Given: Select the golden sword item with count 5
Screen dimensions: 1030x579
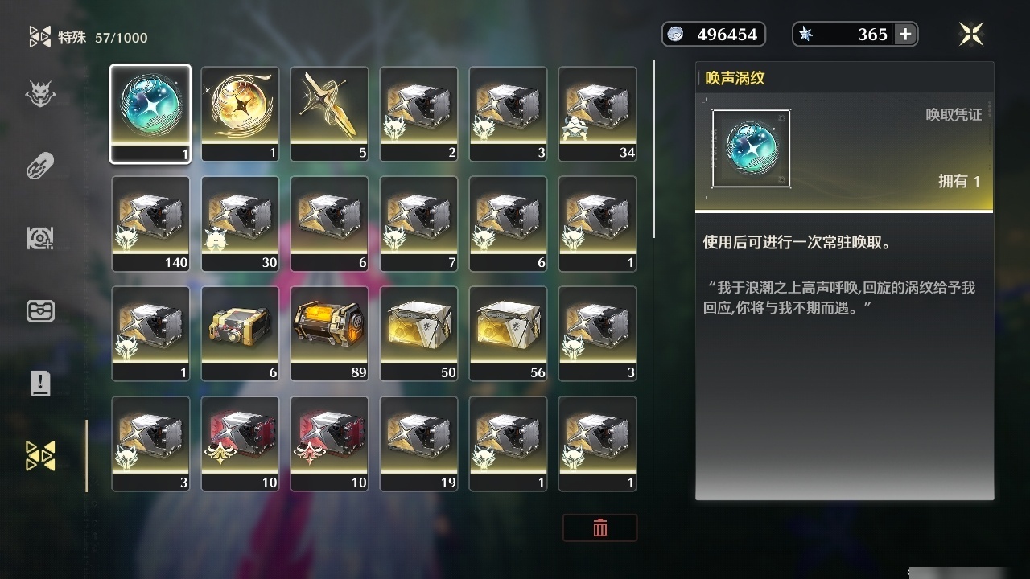Looking at the screenshot, I should (329, 114).
